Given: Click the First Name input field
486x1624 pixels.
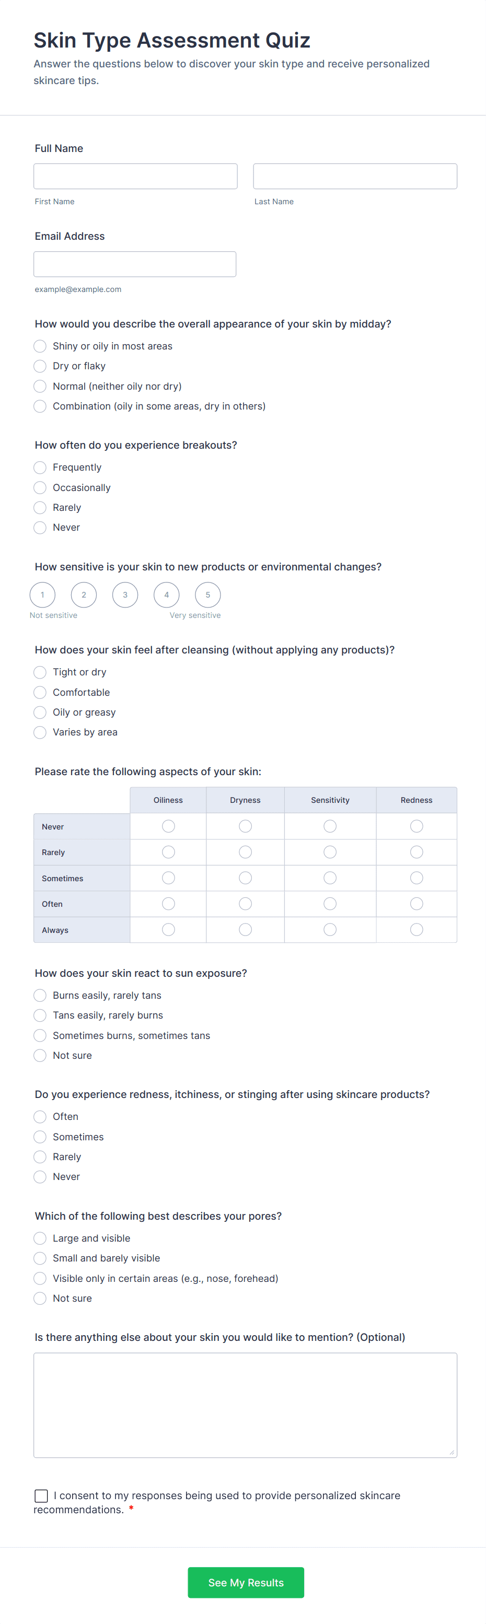Looking at the screenshot, I should click(x=135, y=176).
